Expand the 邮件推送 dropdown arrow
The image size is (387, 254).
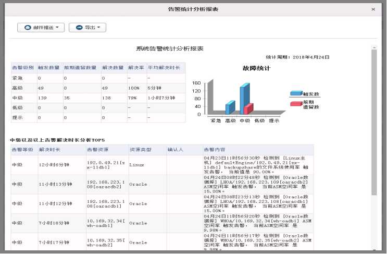point(56,27)
